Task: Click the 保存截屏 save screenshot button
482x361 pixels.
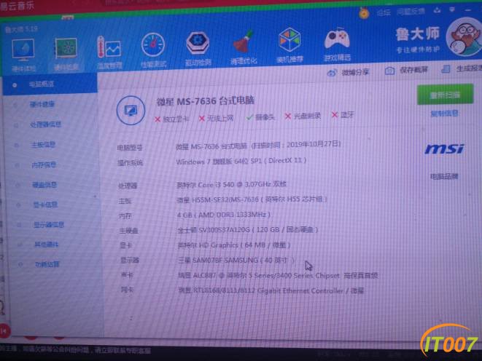Action: (x=406, y=71)
